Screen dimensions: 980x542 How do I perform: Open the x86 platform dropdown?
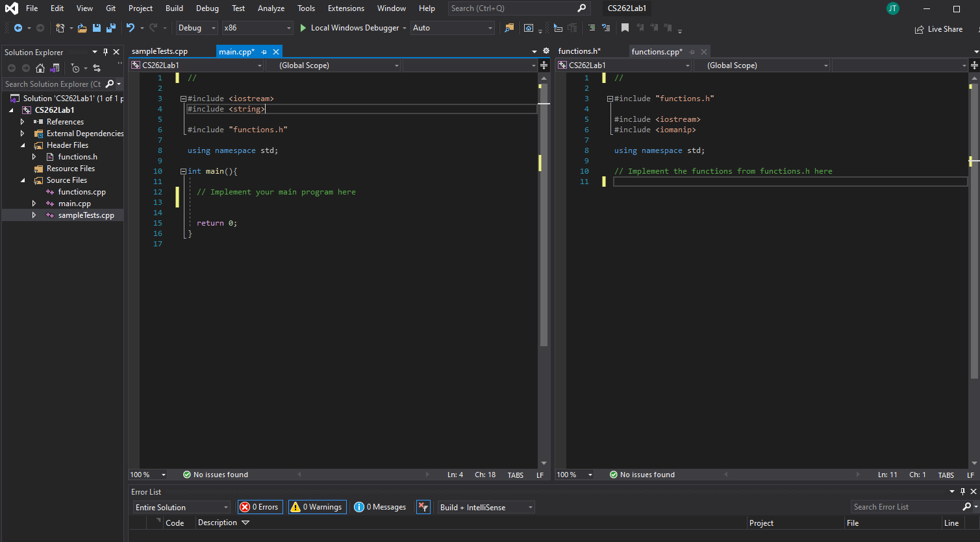tap(257, 28)
